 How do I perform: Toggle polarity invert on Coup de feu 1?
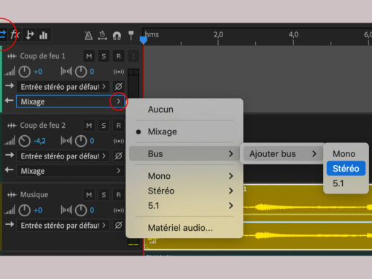pyautogui.click(x=118, y=87)
